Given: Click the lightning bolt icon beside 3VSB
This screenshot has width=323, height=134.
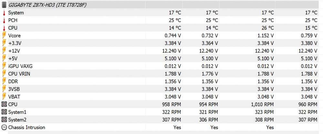Looking at the screenshot, I should (4, 89).
